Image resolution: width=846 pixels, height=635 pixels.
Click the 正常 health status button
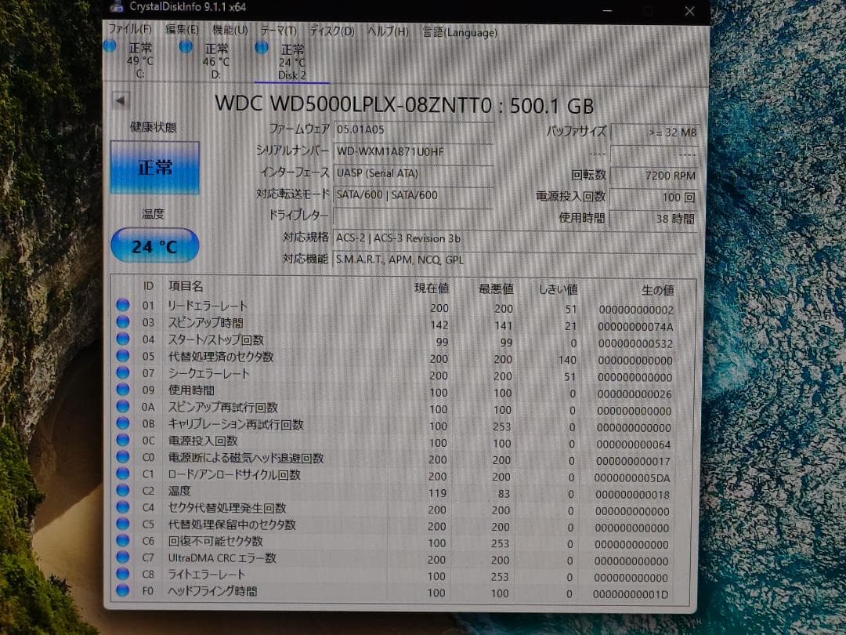(155, 168)
